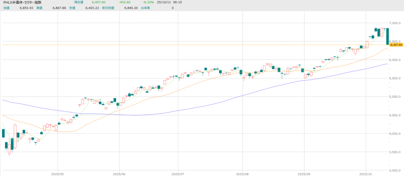Click the 2025/10 date axis label
This screenshot has width=404, height=177.
click(366, 173)
